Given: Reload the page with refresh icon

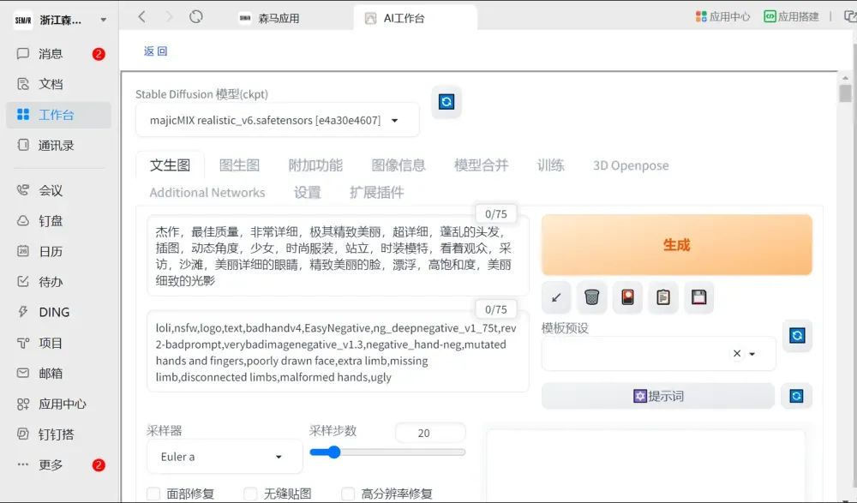Looking at the screenshot, I should pos(196,17).
